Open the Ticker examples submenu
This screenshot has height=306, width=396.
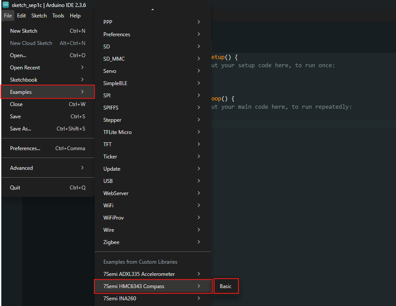pos(153,156)
